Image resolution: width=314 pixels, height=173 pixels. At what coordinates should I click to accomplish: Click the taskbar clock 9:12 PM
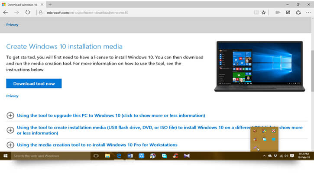coord(304,156)
